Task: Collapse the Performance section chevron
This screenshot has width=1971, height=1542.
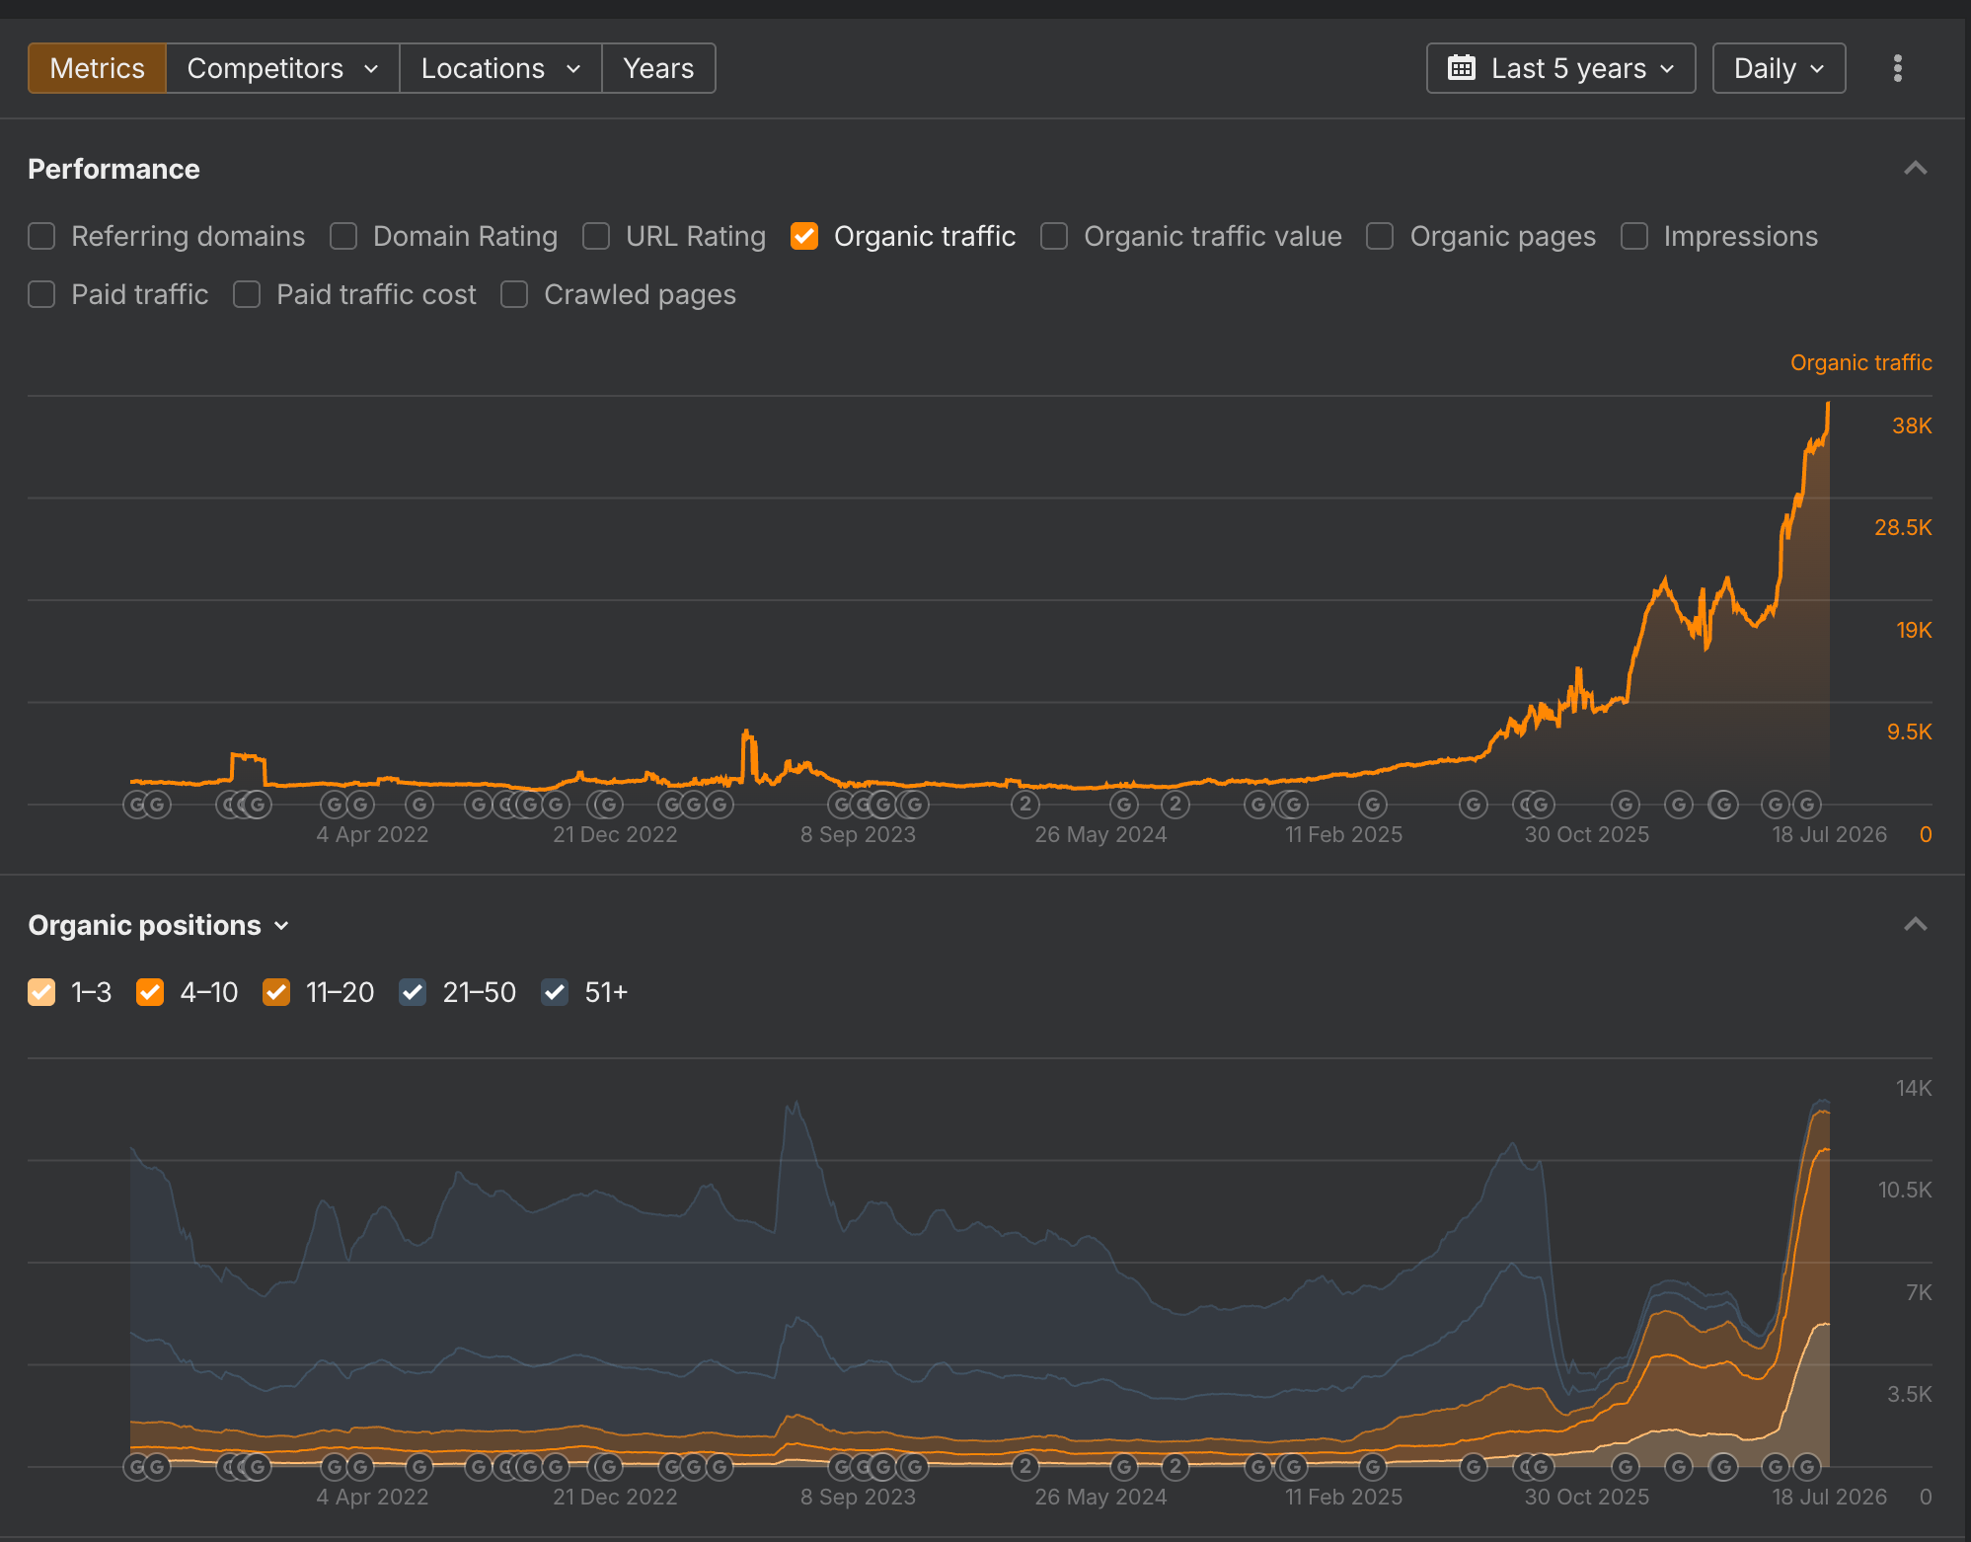Action: 1915,169
